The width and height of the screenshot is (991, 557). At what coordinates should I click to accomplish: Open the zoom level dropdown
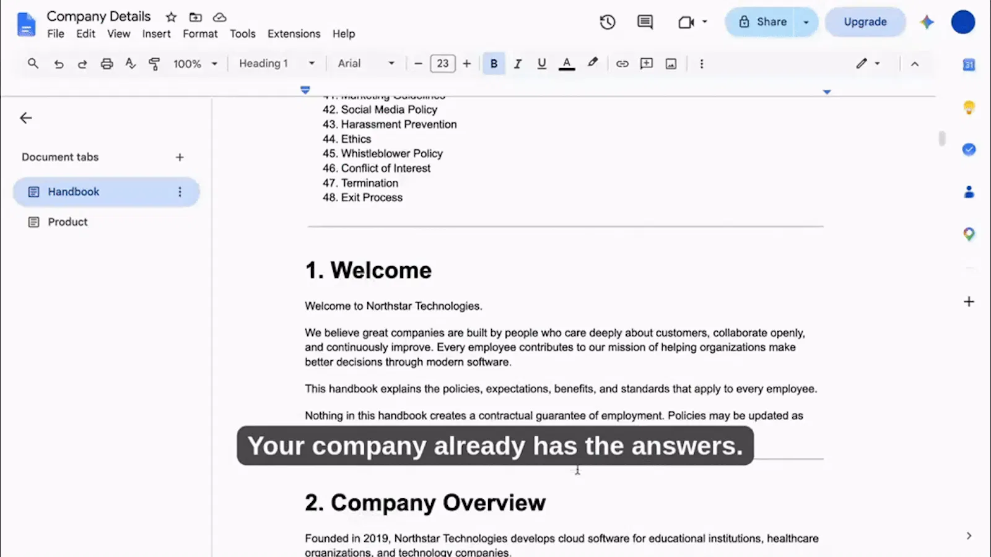[196, 64]
